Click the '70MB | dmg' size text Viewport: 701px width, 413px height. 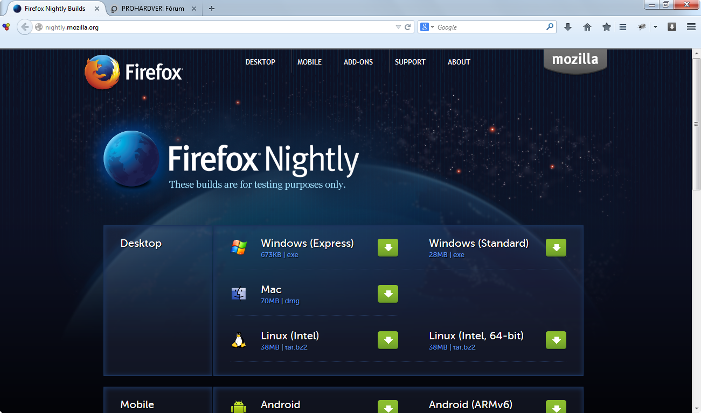pyautogui.click(x=280, y=301)
